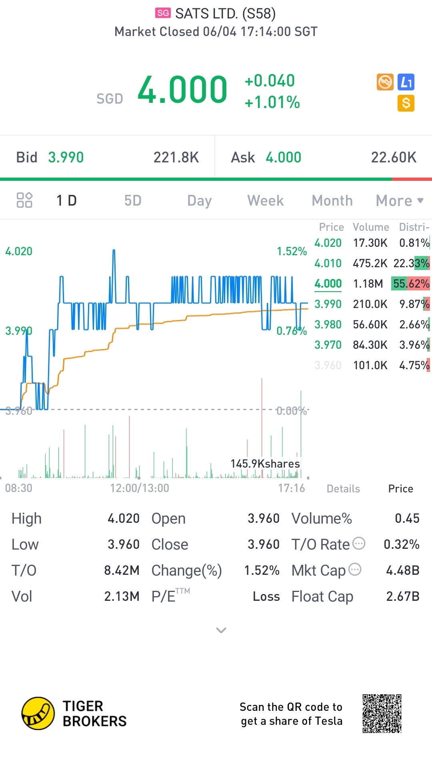Switch to the Week chart tab

pos(266,200)
